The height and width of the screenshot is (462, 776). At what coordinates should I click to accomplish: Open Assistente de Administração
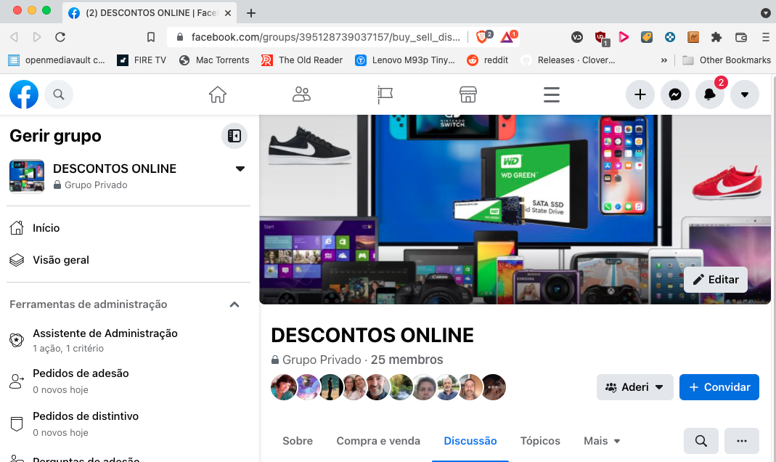(128, 340)
